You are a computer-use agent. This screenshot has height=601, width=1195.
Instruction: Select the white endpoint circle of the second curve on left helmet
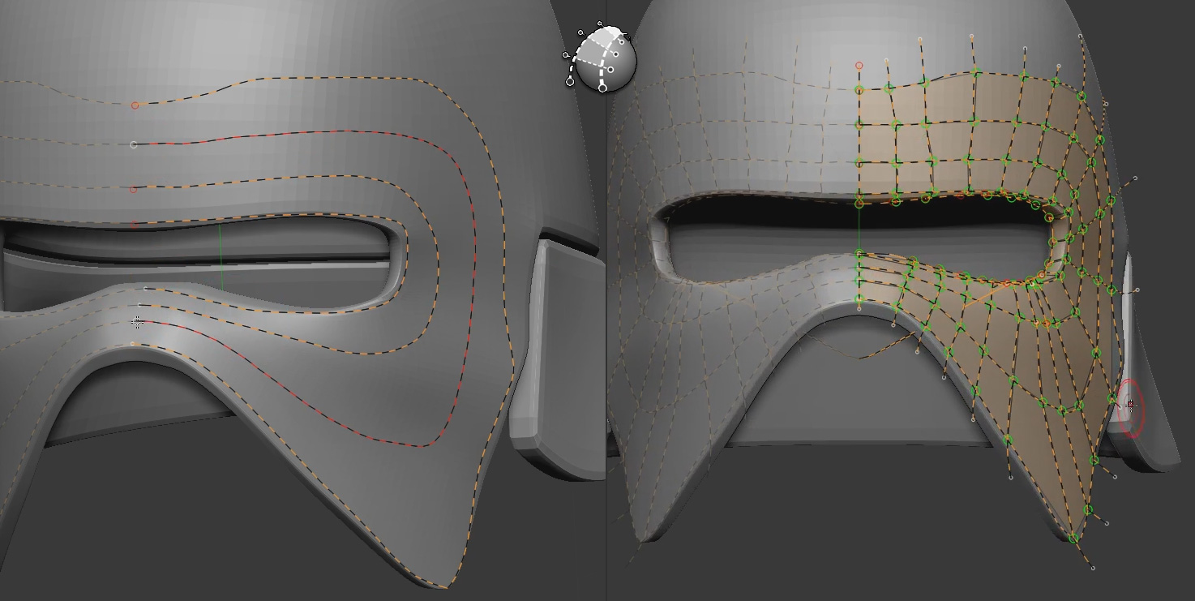(x=134, y=144)
